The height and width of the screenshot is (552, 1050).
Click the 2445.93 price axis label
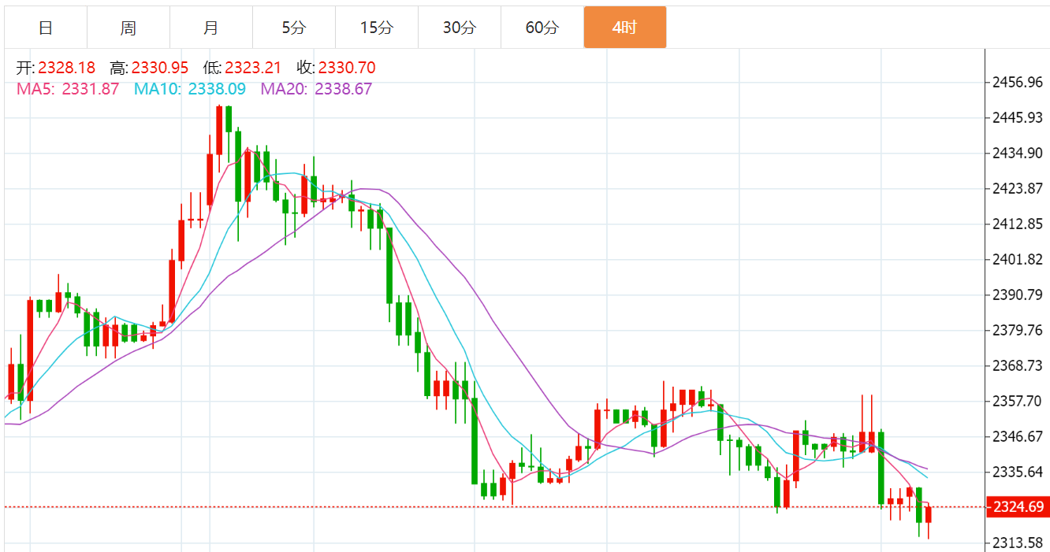pos(1018,117)
